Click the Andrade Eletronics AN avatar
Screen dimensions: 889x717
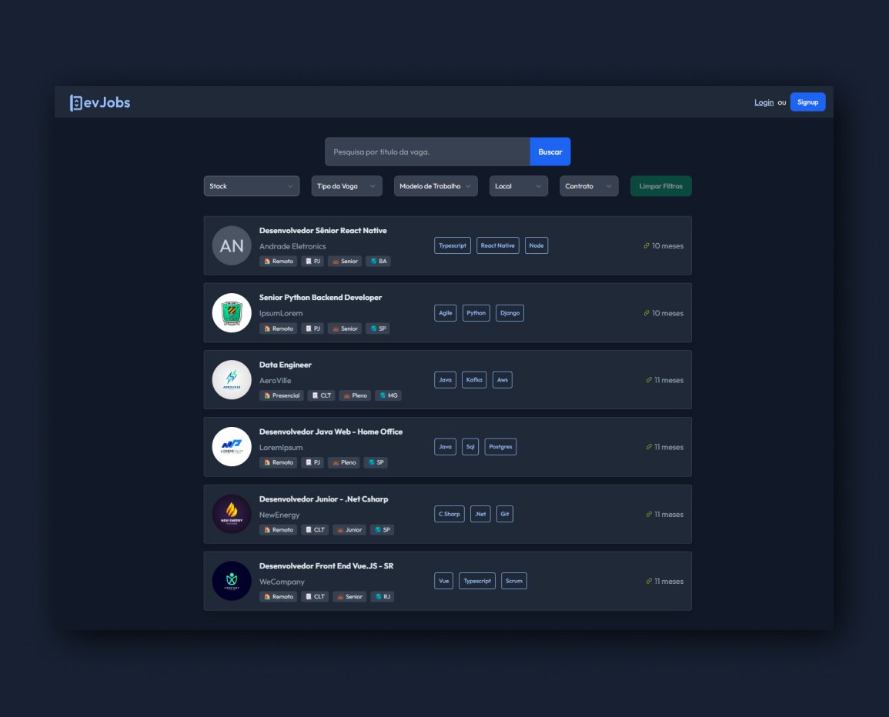tap(232, 245)
